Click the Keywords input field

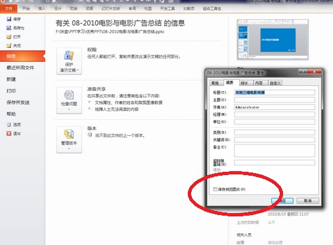pos(274,140)
